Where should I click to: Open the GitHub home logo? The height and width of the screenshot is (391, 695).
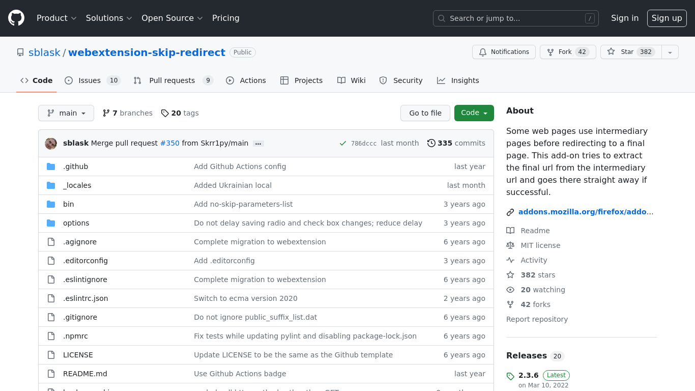(16, 18)
